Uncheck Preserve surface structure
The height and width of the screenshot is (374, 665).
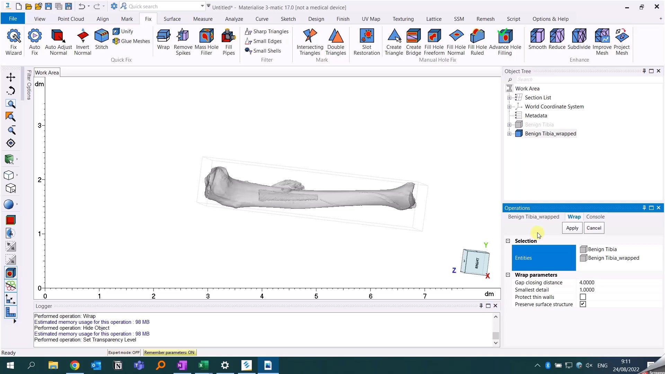pos(583,304)
